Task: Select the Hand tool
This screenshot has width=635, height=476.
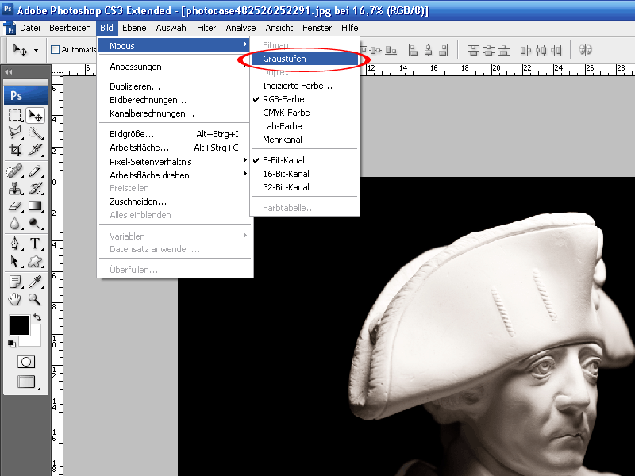Action: [x=15, y=299]
